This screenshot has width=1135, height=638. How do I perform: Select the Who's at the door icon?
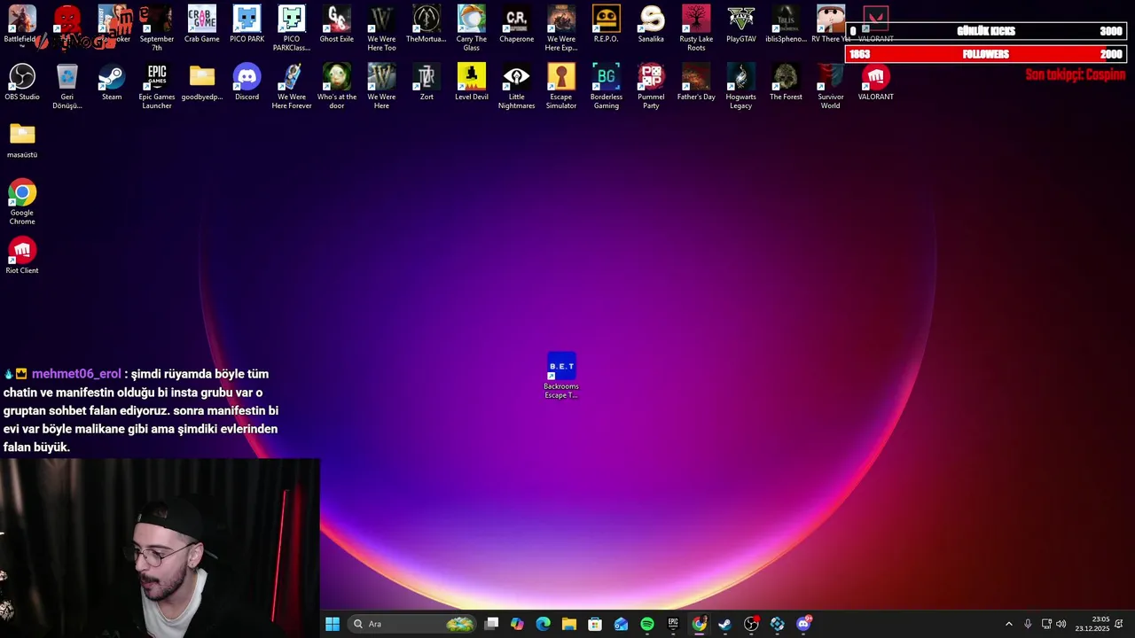tap(337, 86)
